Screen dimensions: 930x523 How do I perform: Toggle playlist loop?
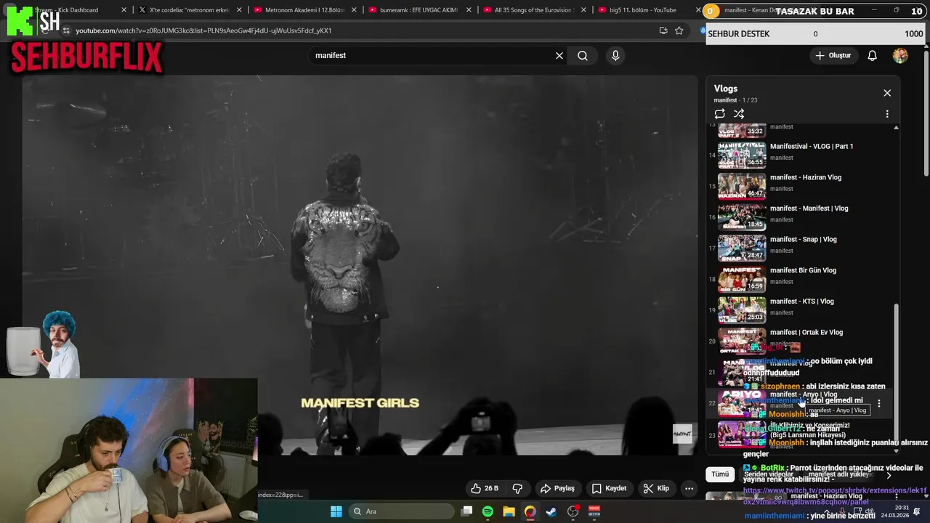[719, 114]
